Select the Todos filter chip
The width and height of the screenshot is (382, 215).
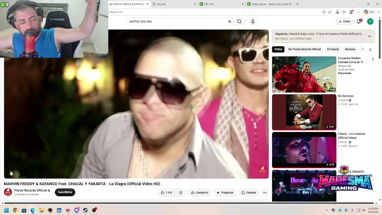click(x=278, y=49)
